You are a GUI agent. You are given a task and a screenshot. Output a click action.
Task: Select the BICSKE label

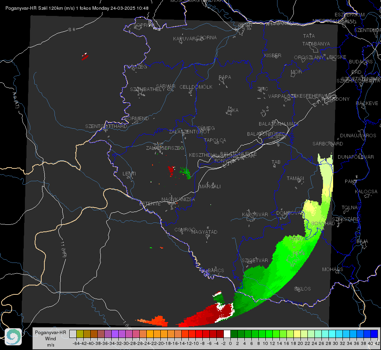click(x=338, y=57)
